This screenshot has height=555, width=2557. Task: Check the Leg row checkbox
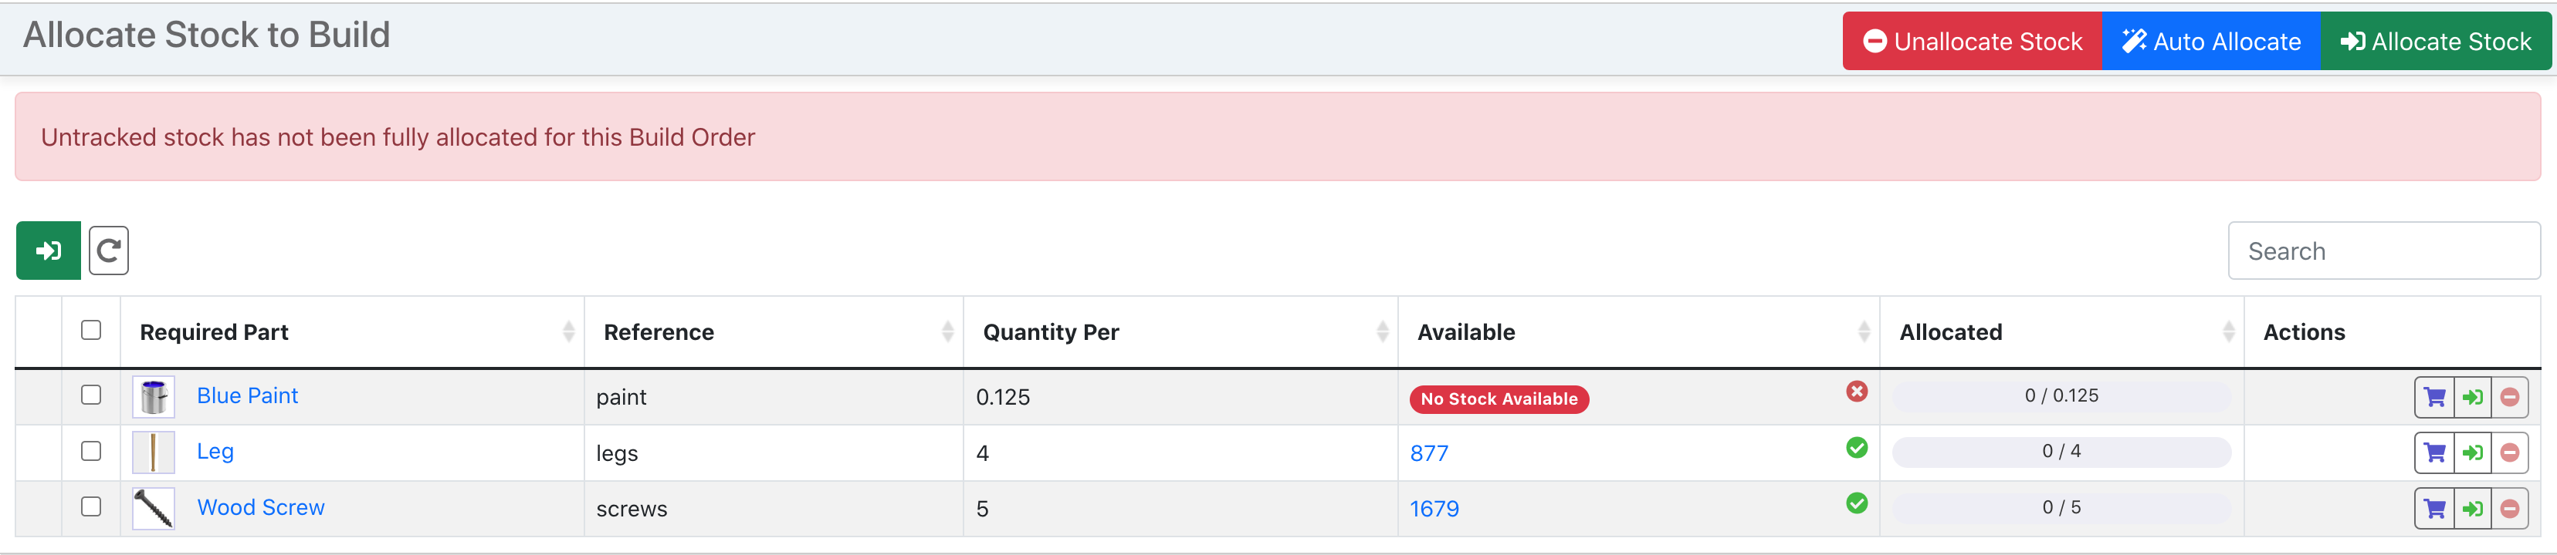point(91,451)
